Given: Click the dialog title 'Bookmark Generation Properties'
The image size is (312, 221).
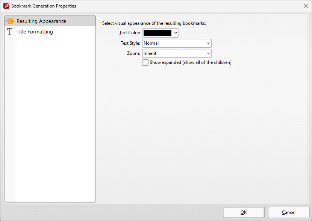Looking at the screenshot, I should 44,6.
